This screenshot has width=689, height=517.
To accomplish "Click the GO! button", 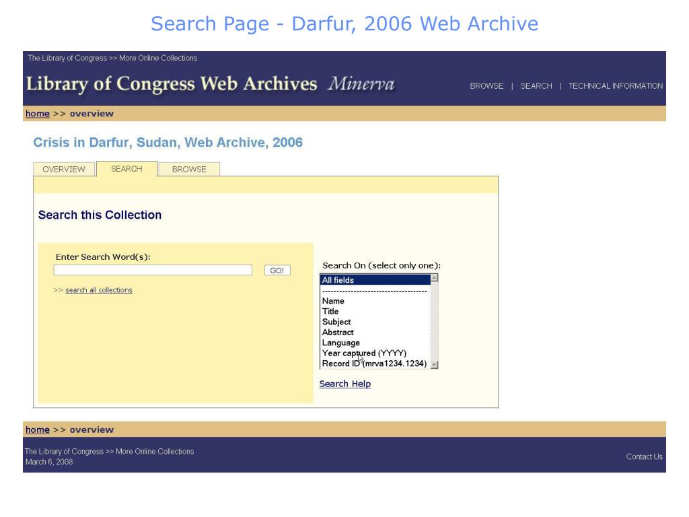I will pyautogui.click(x=277, y=271).
